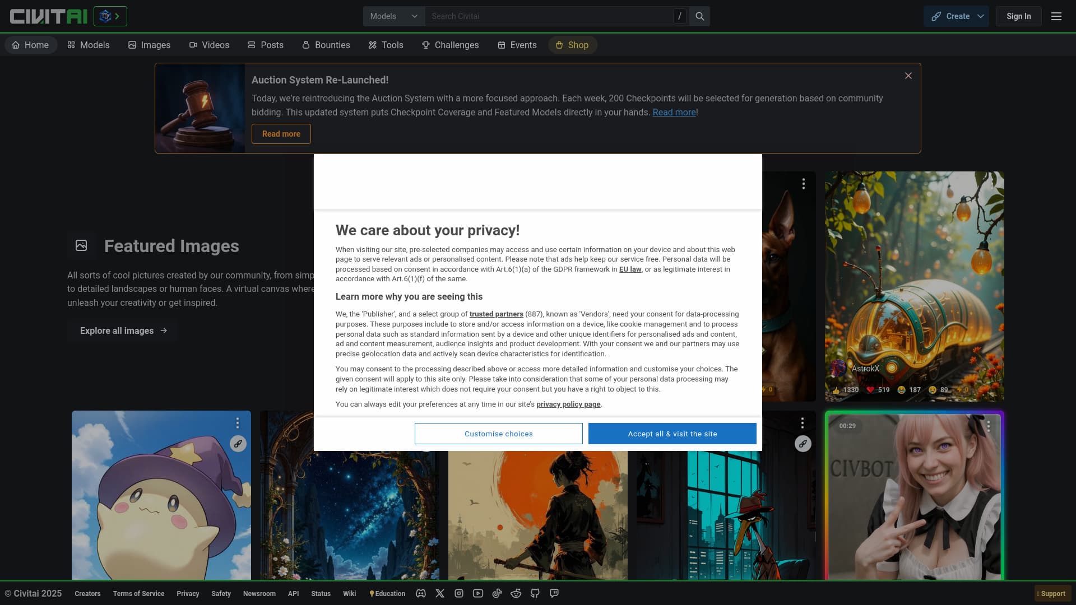Open the Bounties section in the navigation
The height and width of the screenshot is (605, 1076).
click(326, 45)
